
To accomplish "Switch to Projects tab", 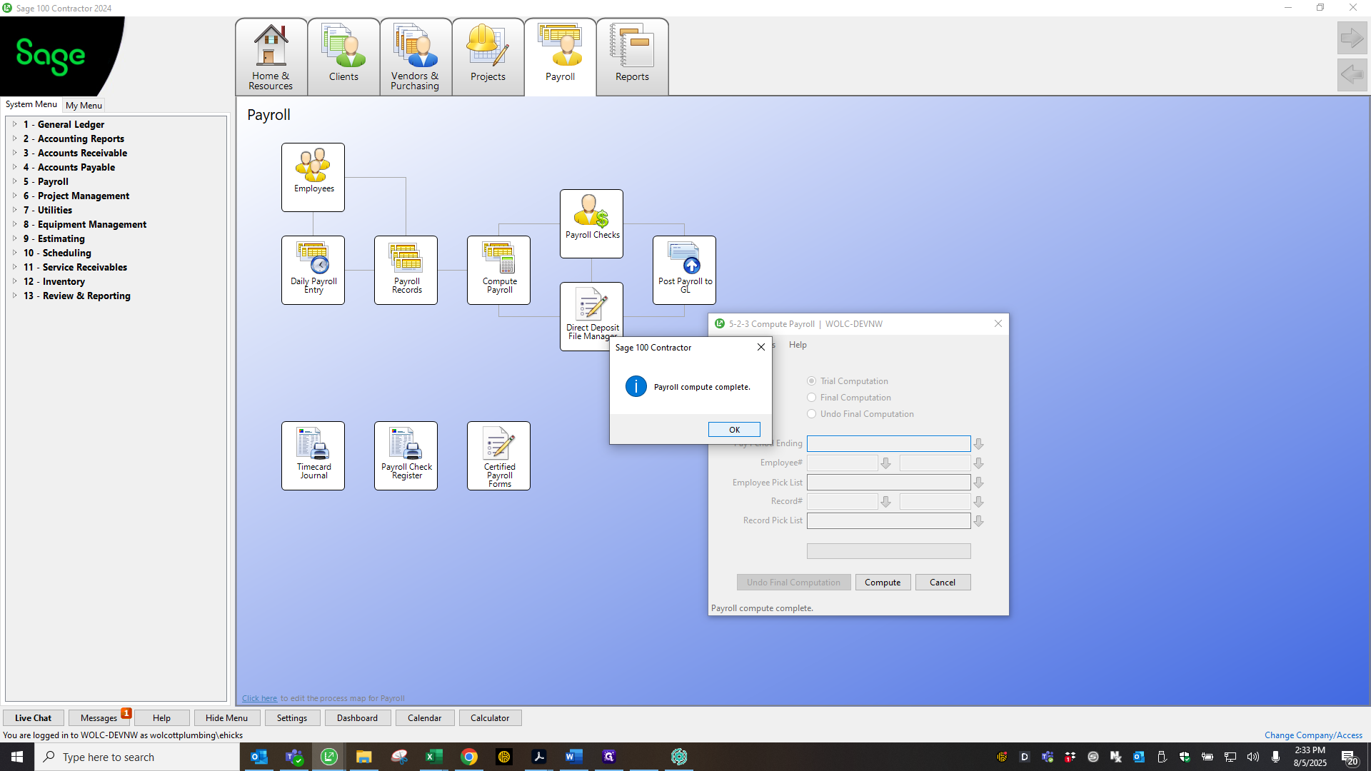I will coord(488,57).
